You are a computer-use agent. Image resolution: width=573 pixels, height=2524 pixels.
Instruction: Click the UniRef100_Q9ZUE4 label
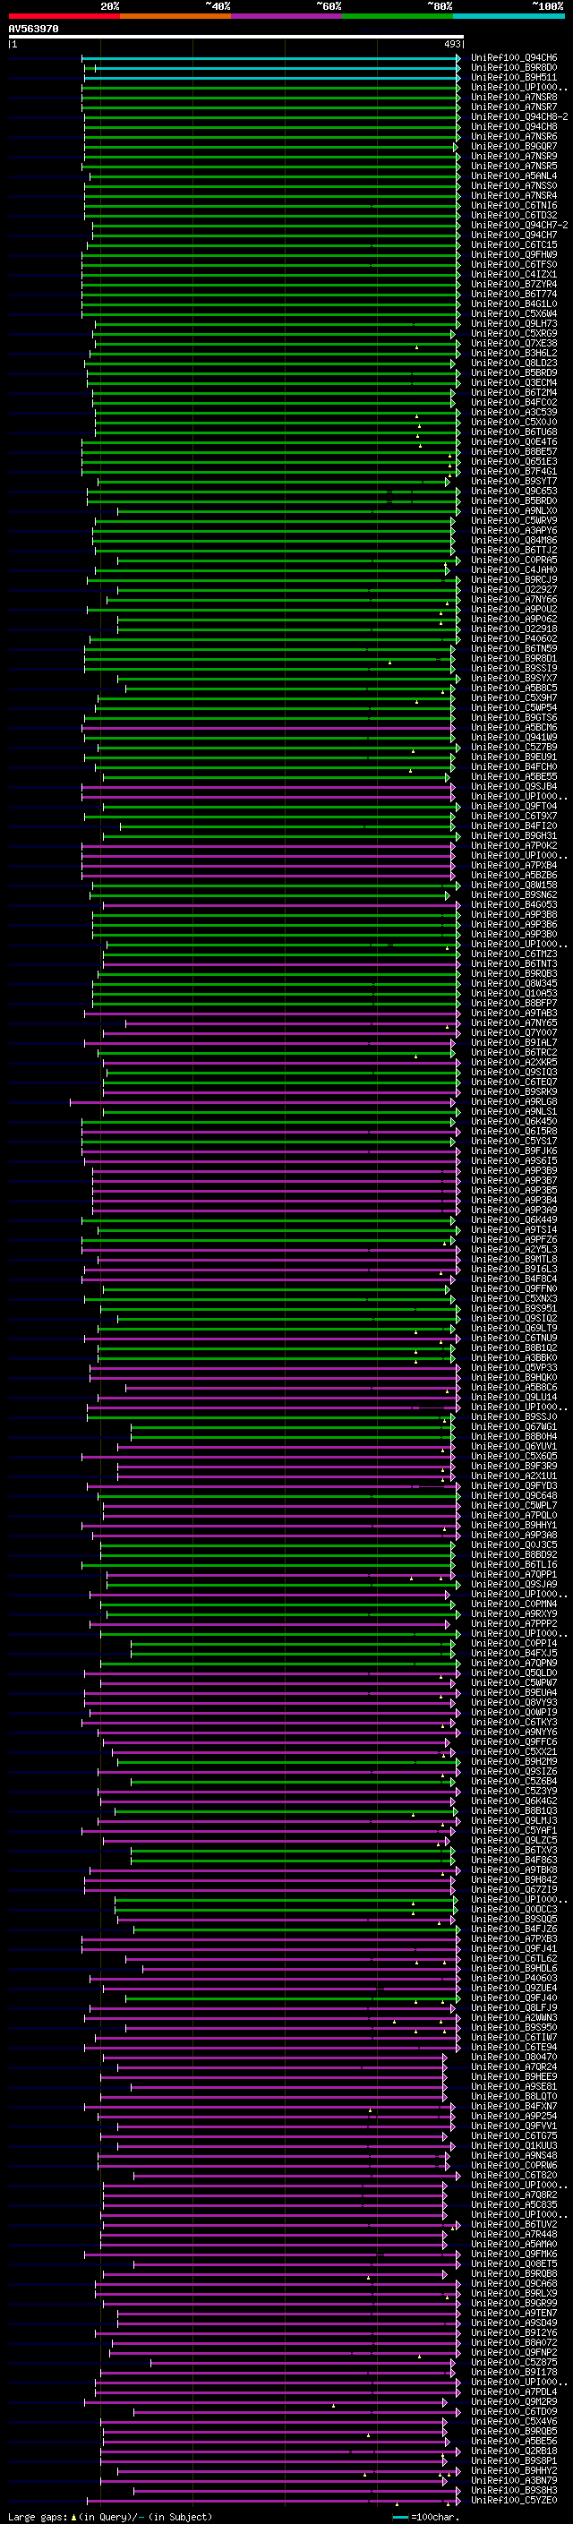pos(514,1987)
